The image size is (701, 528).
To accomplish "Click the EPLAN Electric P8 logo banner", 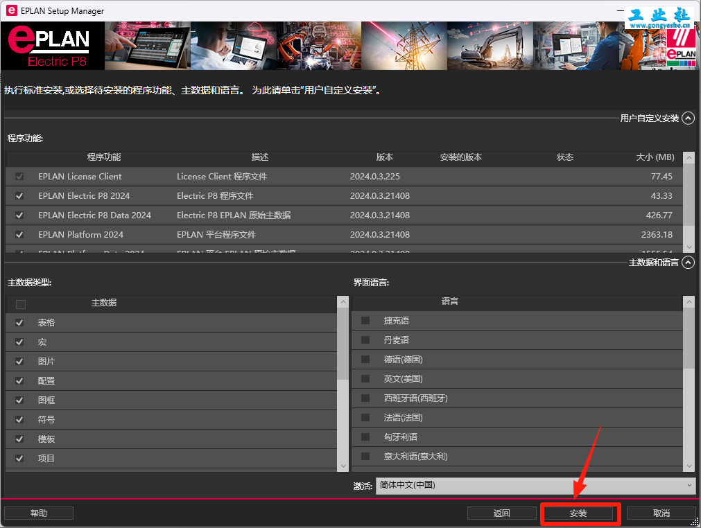I will click(x=53, y=46).
